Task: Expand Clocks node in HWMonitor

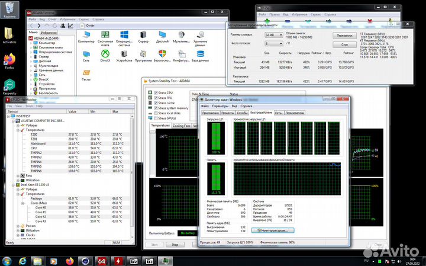Action: pos(18,235)
